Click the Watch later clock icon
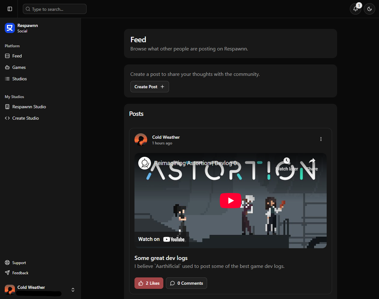Viewport: 379px width, 299px height. click(287, 161)
